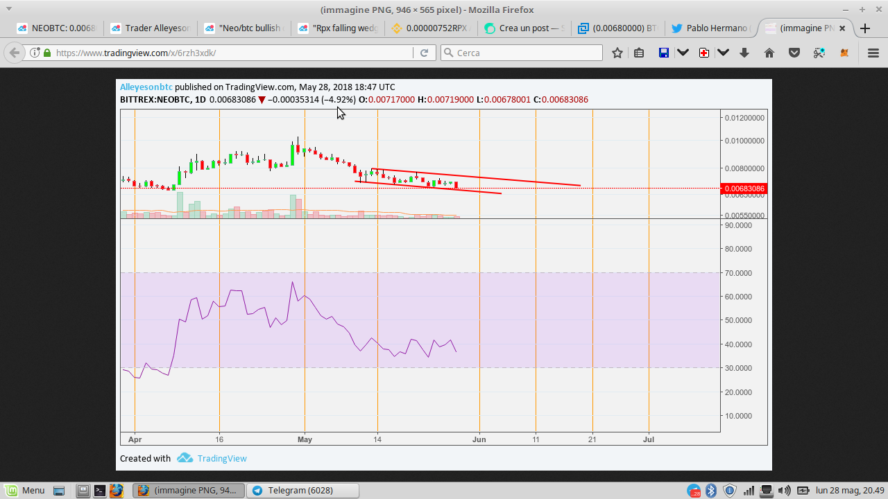This screenshot has height=499, width=888.
Task: Click the 70.0000 RSI axis label
Action: click(738, 273)
